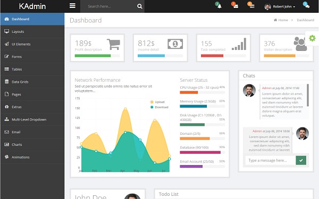The width and height of the screenshot is (319, 199).
Task: Open the Forms menu item
Action: click(x=32, y=57)
